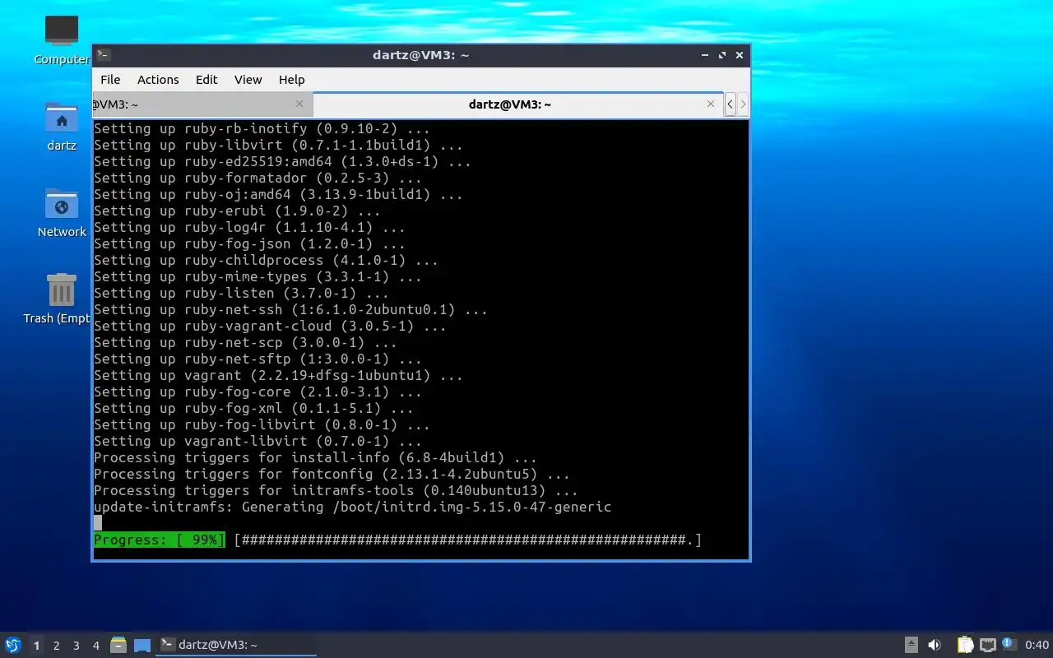The image size is (1053, 658).
Task: Click 'Processing triggers for fontconfig' line
Action: point(332,474)
